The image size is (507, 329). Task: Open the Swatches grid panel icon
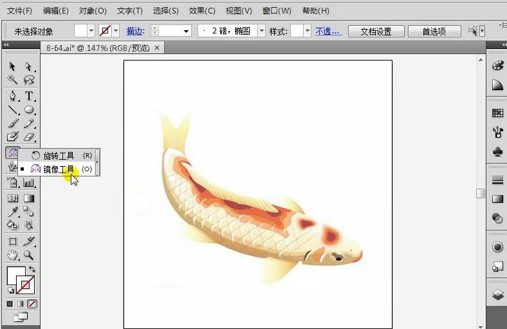pyautogui.click(x=497, y=113)
